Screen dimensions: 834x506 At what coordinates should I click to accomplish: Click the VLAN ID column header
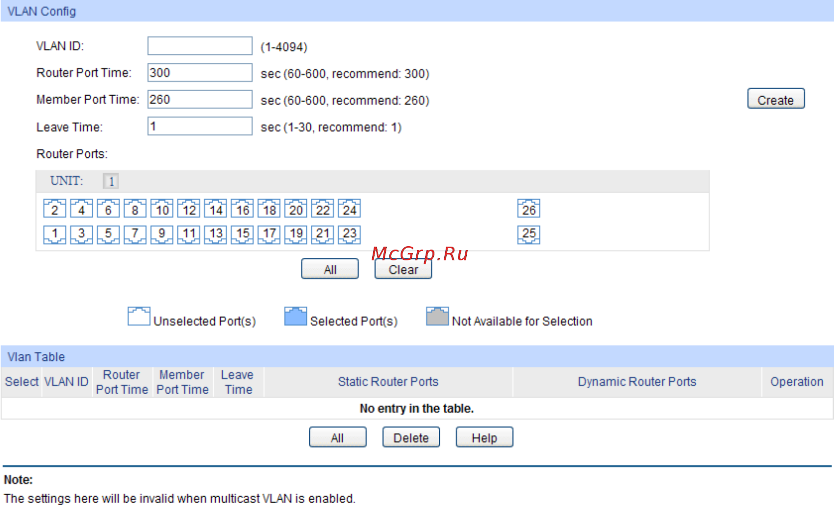[66, 382]
